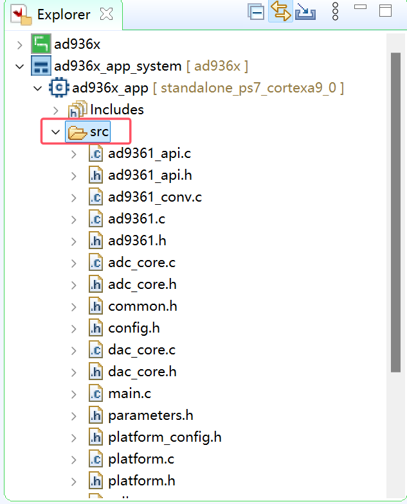The width and height of the screenshot is (407, 504).
Task: Select ad936x_app_system in the tree
Action: 118,67
